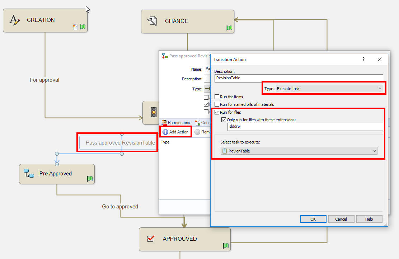Click the Description field containing RevisionTable
Image resolution: width=399 pixels, height=259 pixels.
coord(299,77)
